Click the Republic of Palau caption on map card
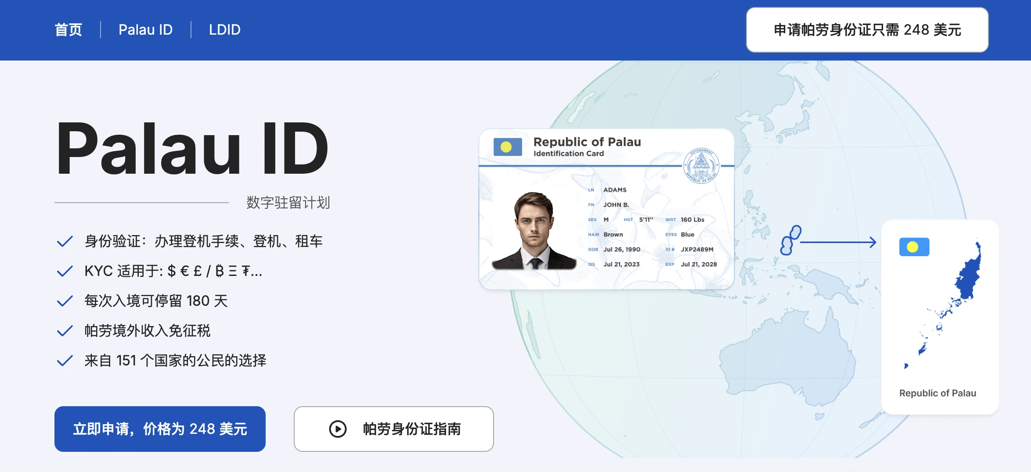The width and height of the screenshot is (1031, 472). [x=937, y=393]
